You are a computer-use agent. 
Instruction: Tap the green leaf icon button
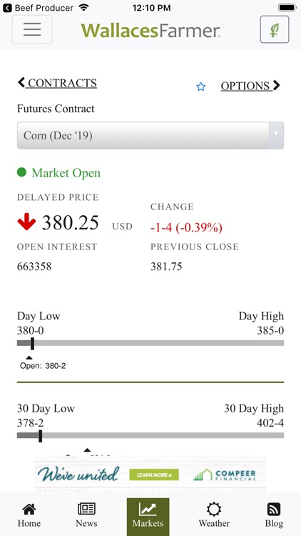(275, 29)
